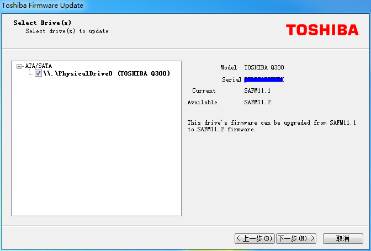Uncheck the PhysicalDrive0 TOSHIBA Q300 checkbox

tap(38, 73)
